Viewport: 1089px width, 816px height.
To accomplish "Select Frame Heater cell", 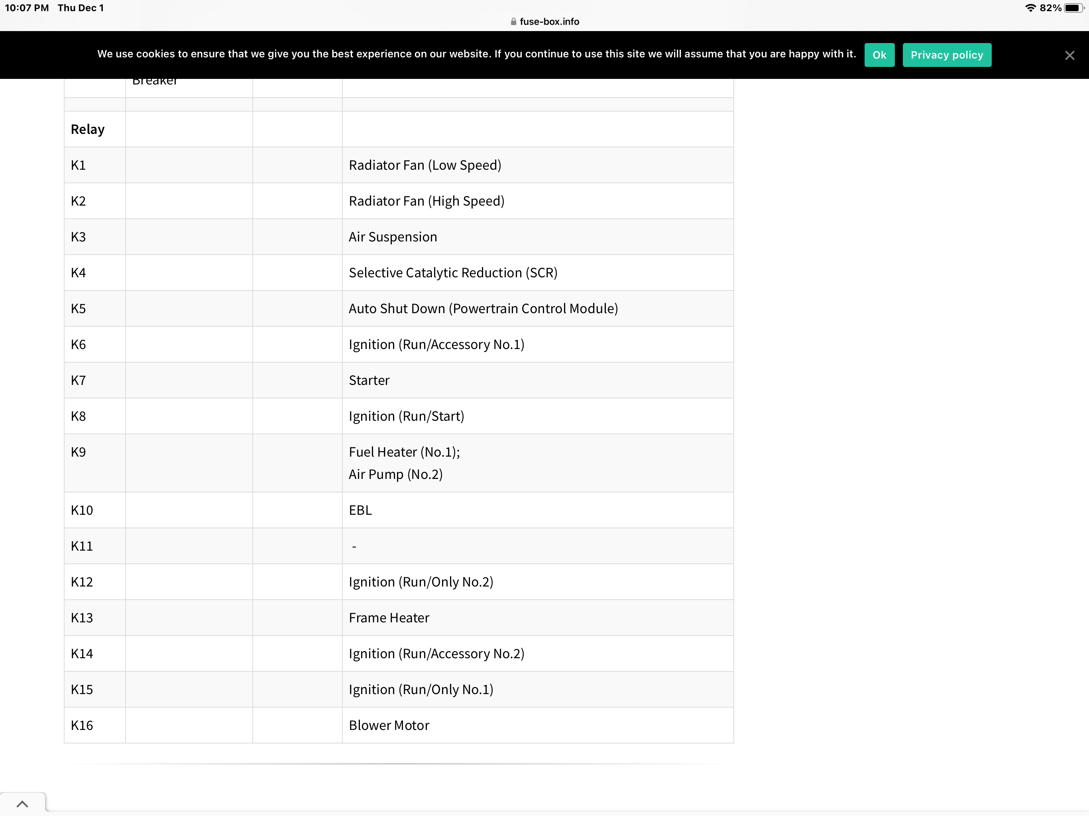I will point(388,618).
